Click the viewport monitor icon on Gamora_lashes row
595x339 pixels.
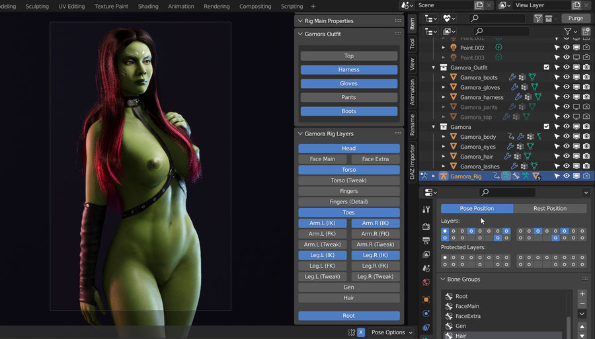click(x=576, y=166)
